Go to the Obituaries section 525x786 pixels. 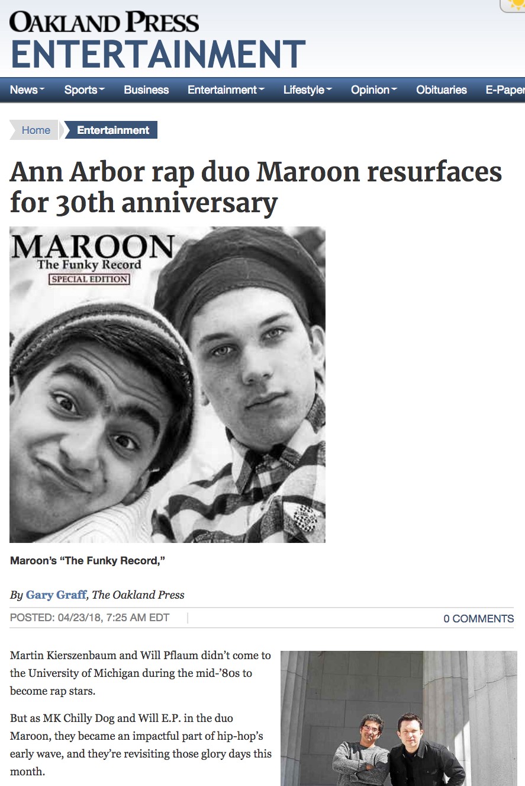(x=442, y=90)
